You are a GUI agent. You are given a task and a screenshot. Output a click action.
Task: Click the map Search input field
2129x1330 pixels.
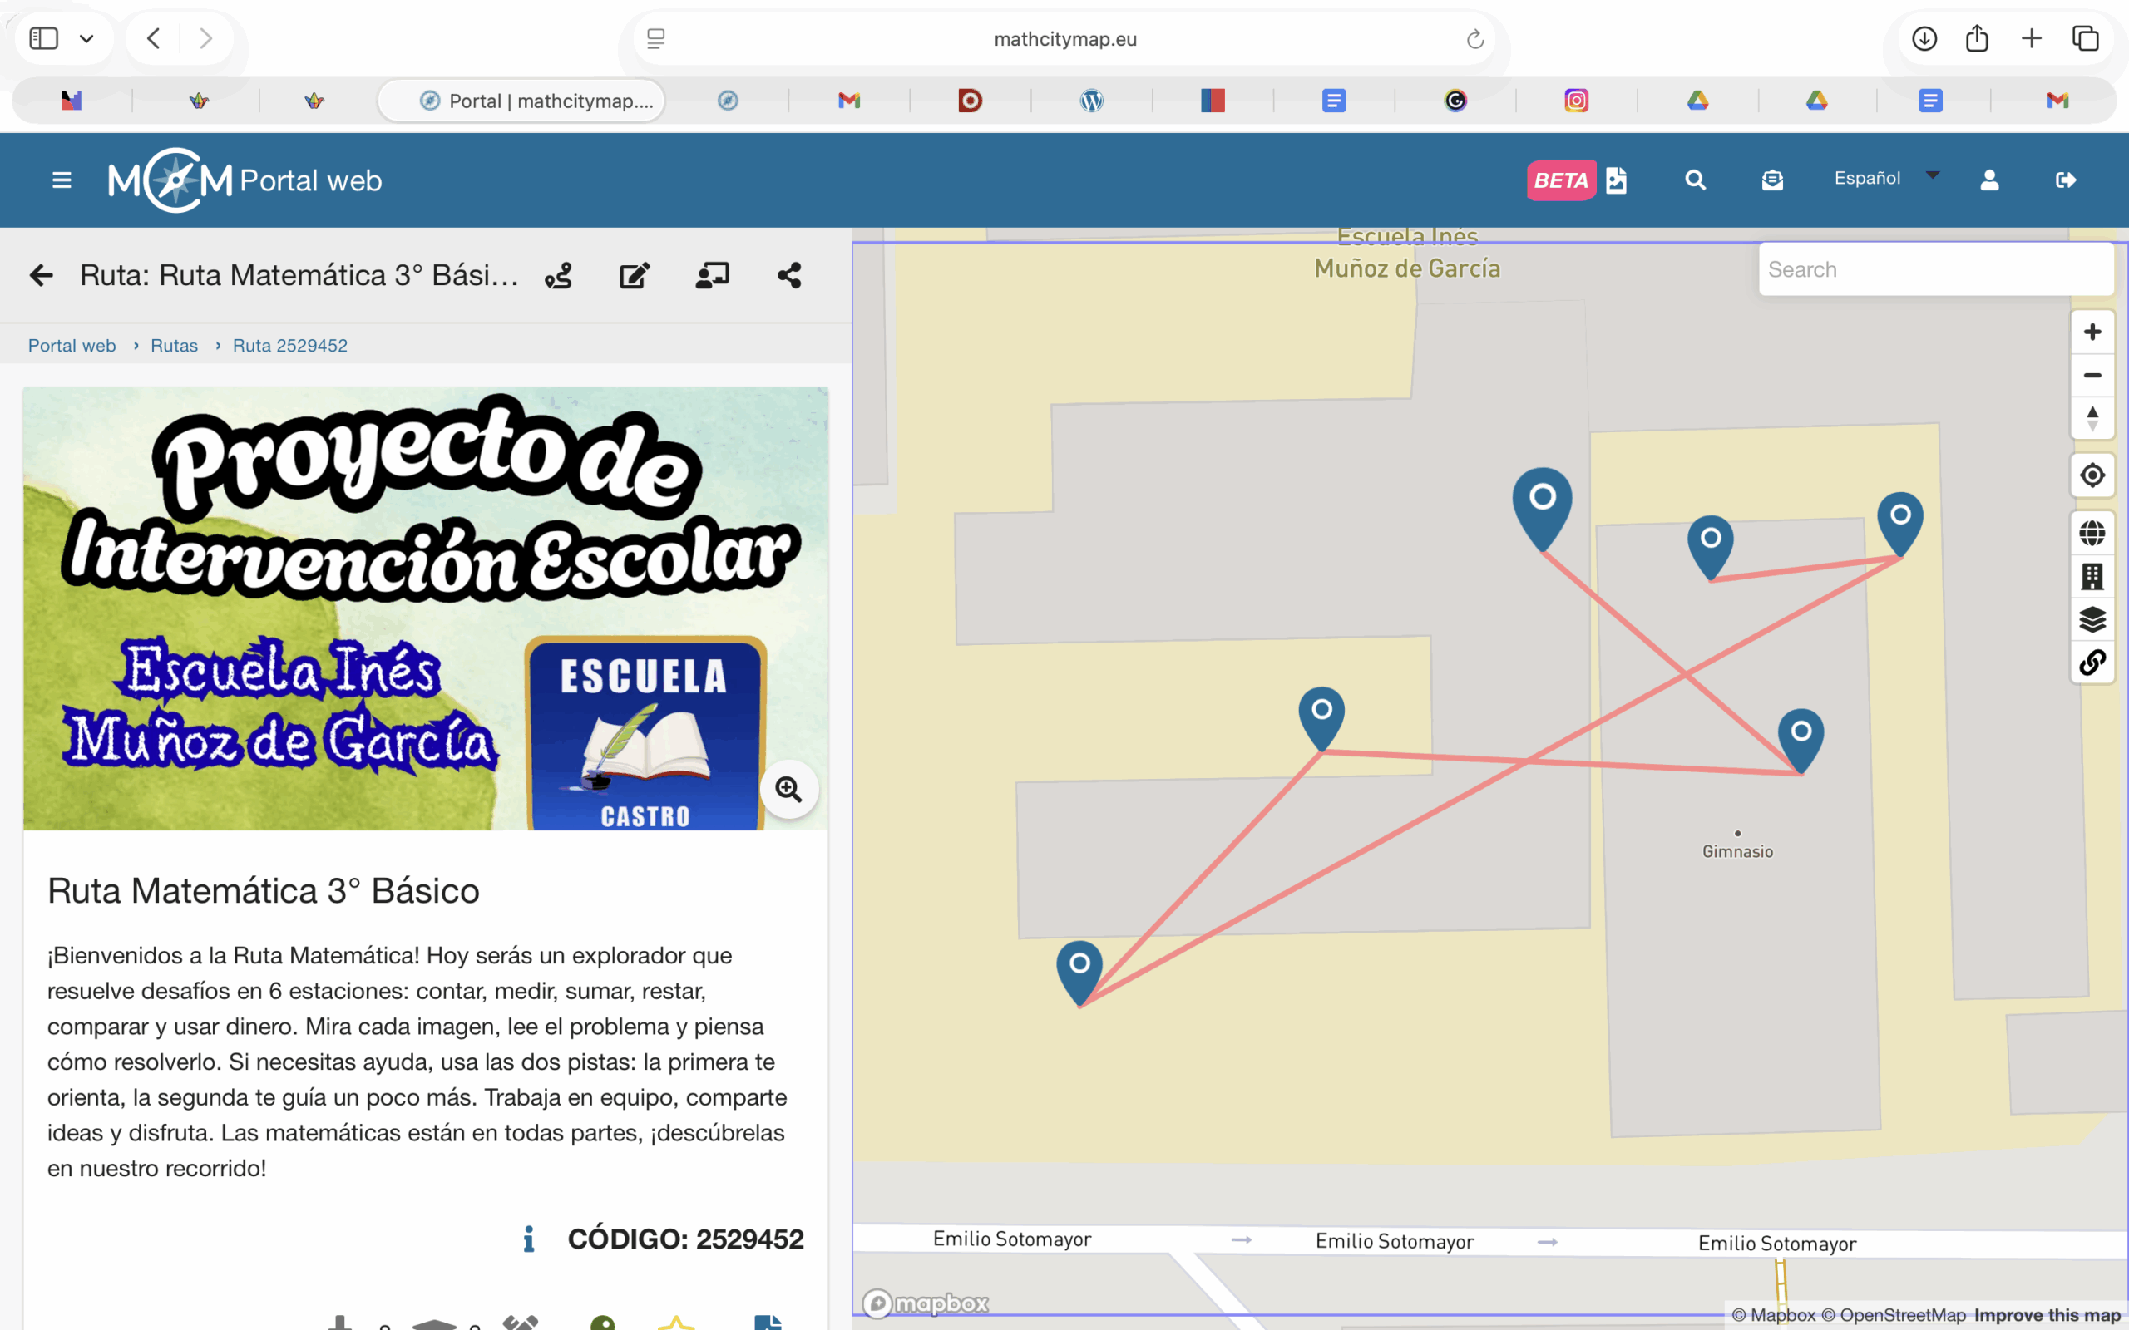(1934, 270)
